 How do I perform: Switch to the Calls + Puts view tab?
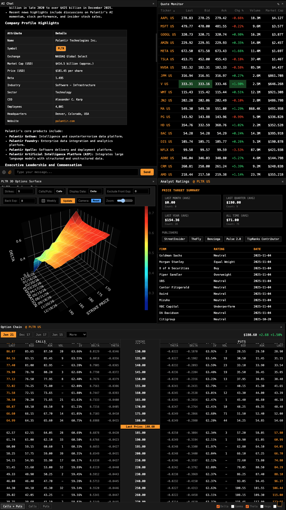click(x=13, y=506)
